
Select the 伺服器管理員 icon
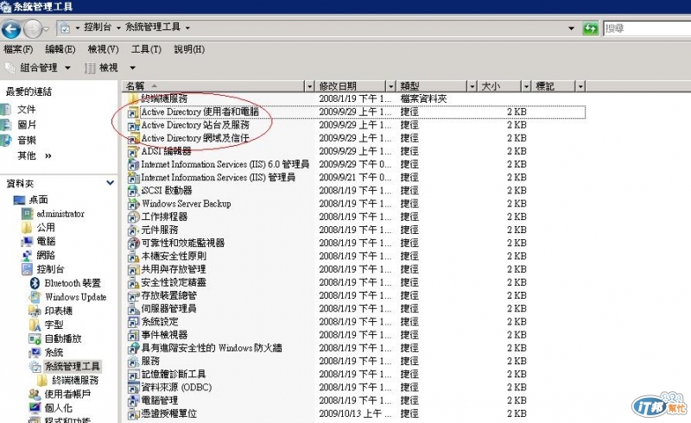click(x=133, y=309)
